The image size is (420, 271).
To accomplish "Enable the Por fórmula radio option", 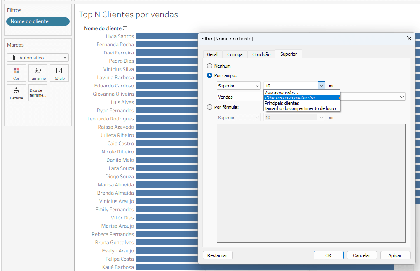I will [210, 107].
